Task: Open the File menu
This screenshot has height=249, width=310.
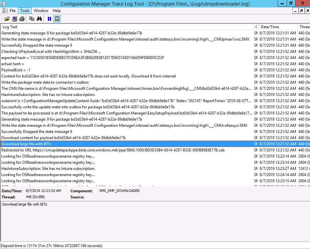Action: 13,11
